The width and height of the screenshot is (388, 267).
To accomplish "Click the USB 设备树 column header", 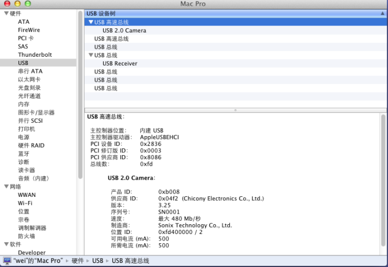I will [x=235, y=13].
